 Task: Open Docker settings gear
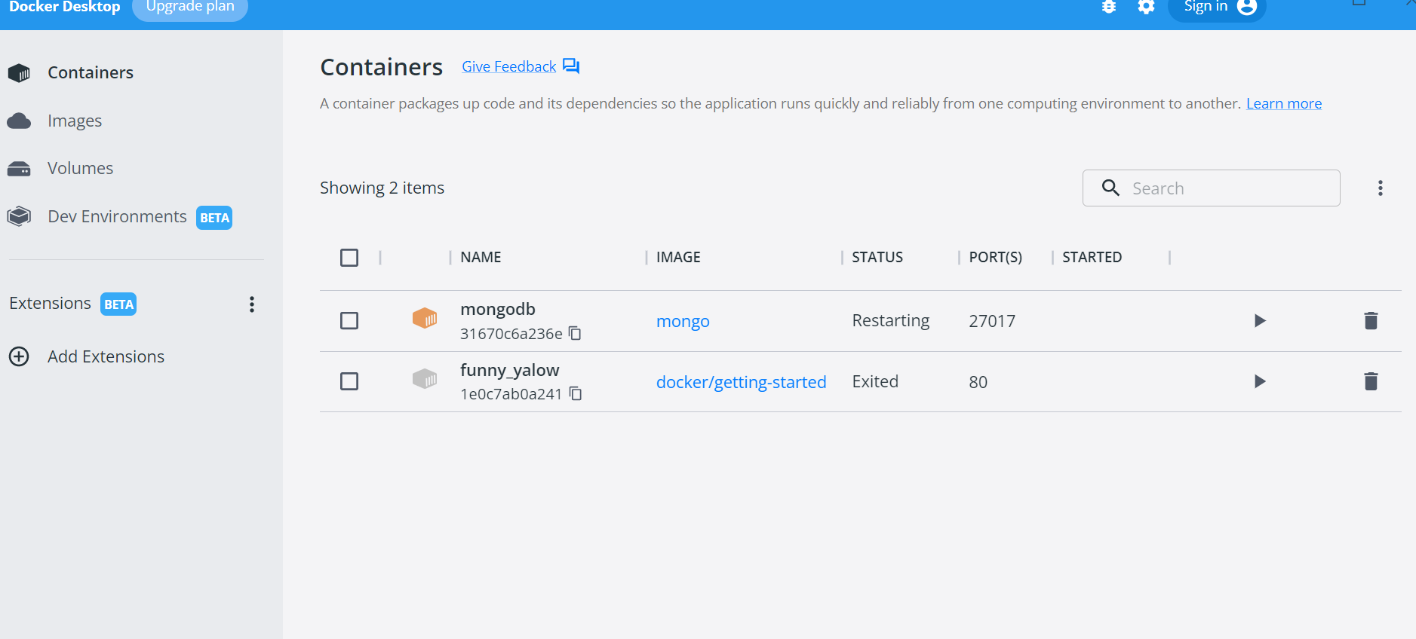pyautogui.click(x=1146, y=7)
